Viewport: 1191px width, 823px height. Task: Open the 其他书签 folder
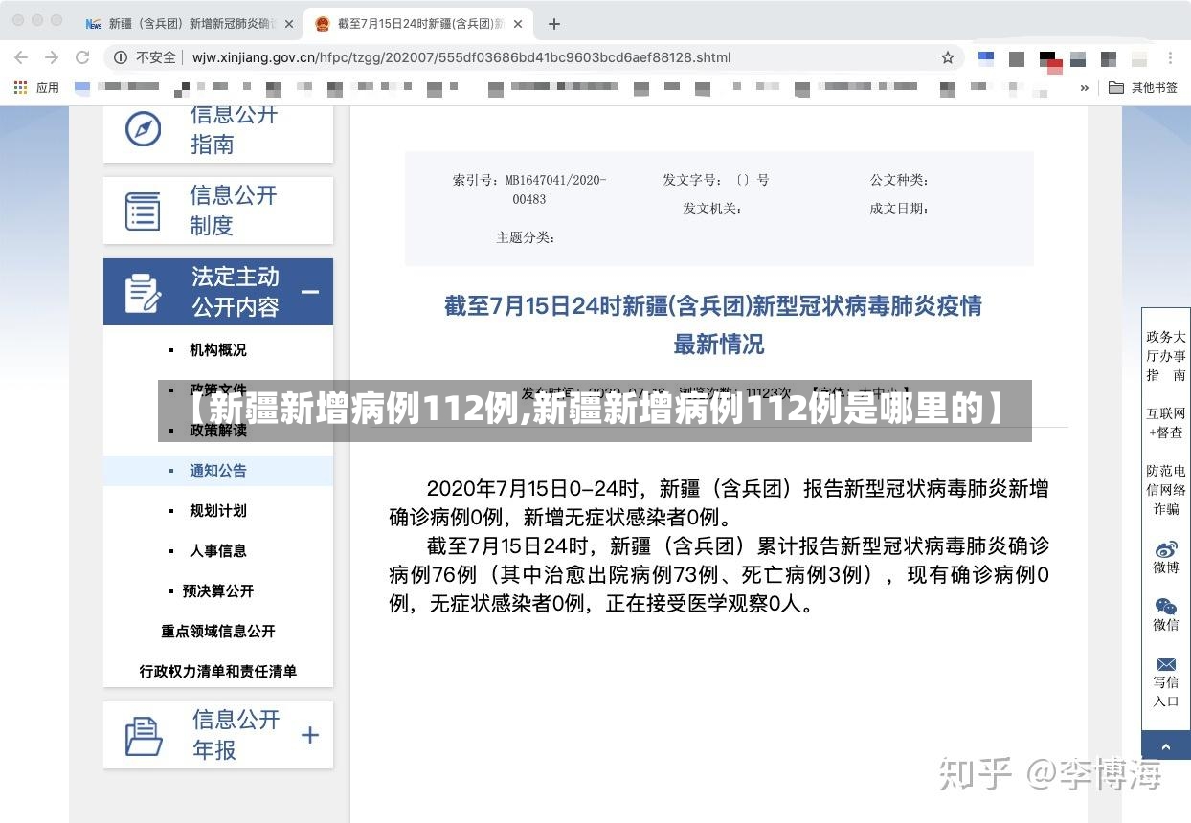1143,87
